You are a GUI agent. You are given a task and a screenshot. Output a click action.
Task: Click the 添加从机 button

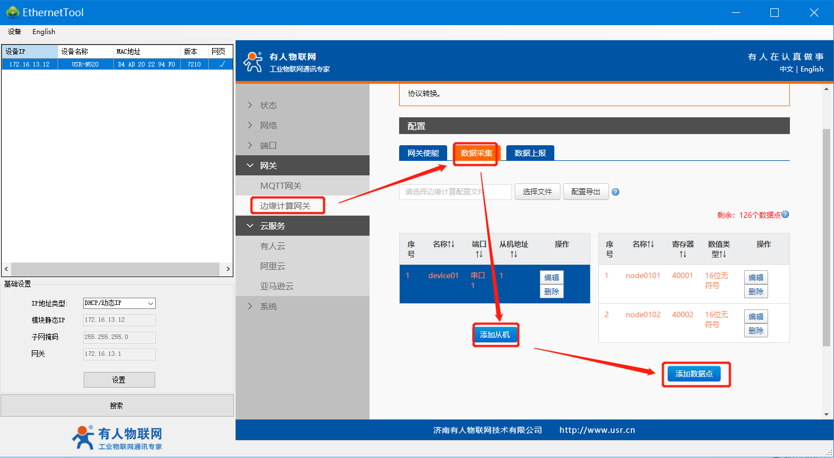click(x=495, y=335)
